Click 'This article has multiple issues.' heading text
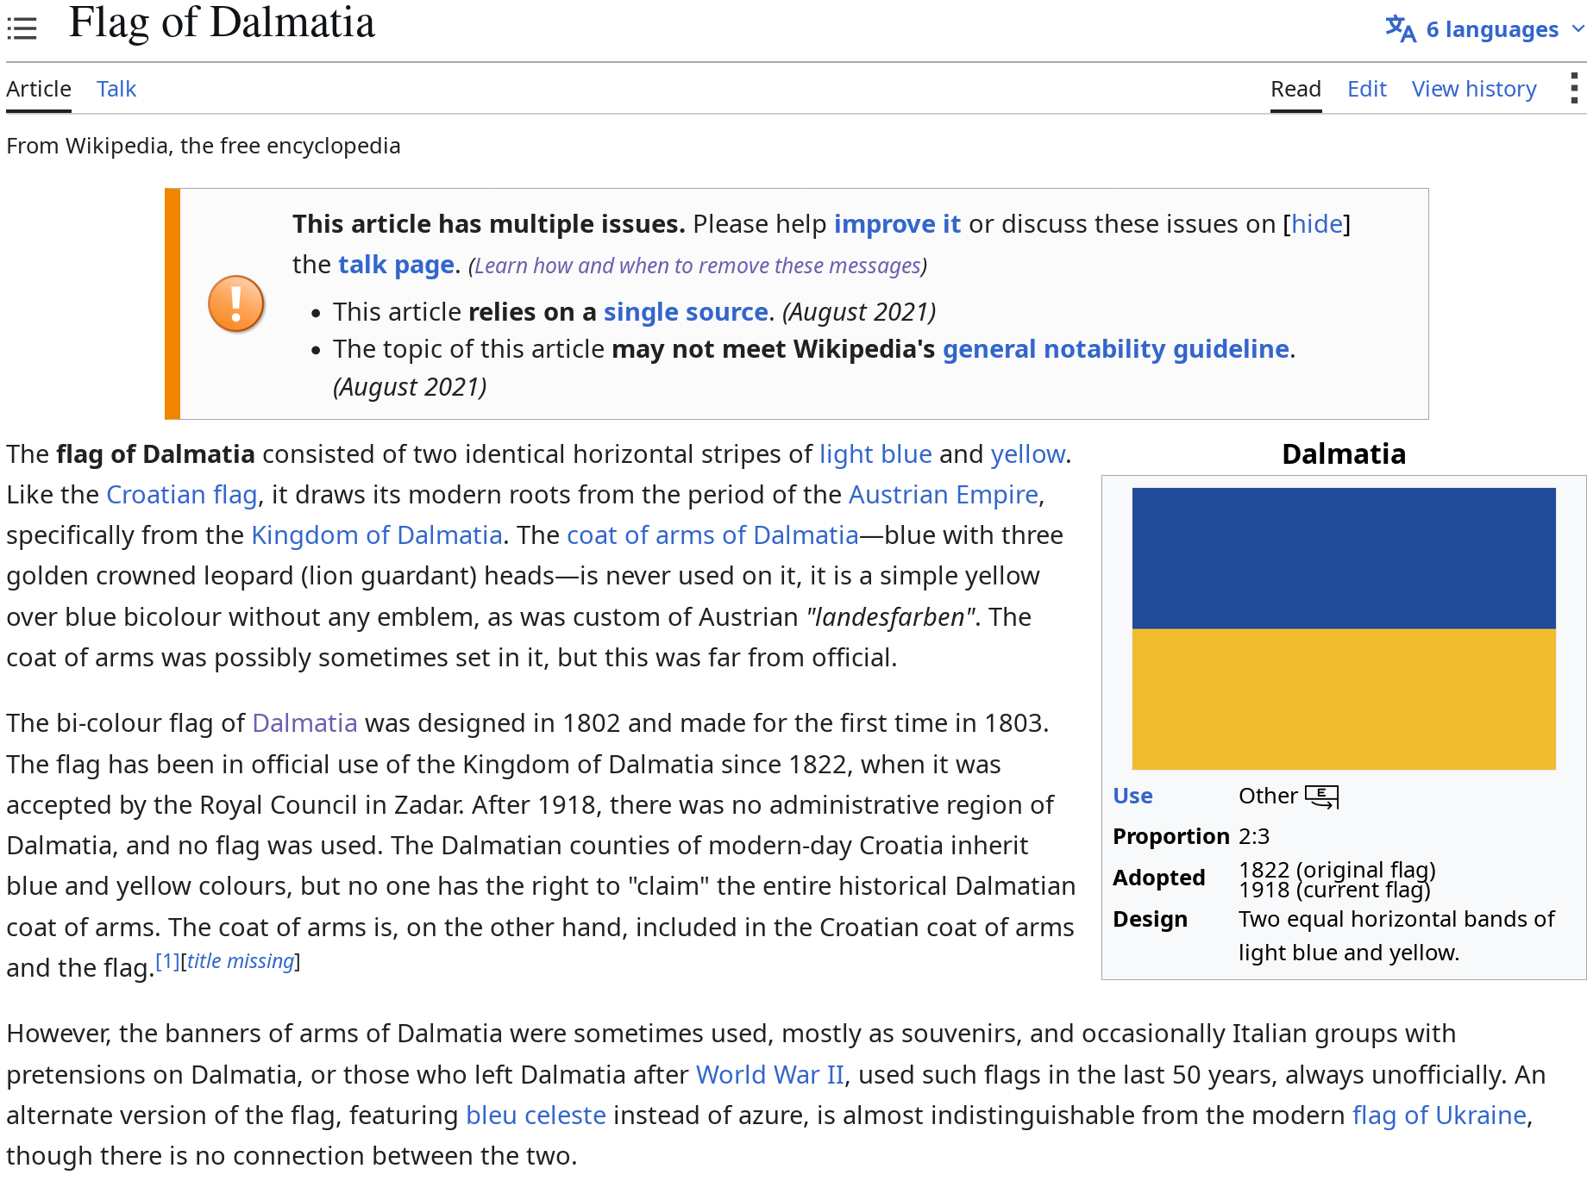Screen dimensions: 1587x1181 click(488, 224)
